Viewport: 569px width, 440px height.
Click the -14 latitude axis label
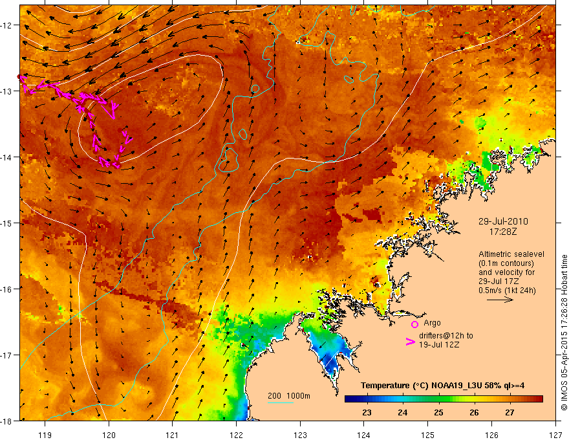(6, 157)
